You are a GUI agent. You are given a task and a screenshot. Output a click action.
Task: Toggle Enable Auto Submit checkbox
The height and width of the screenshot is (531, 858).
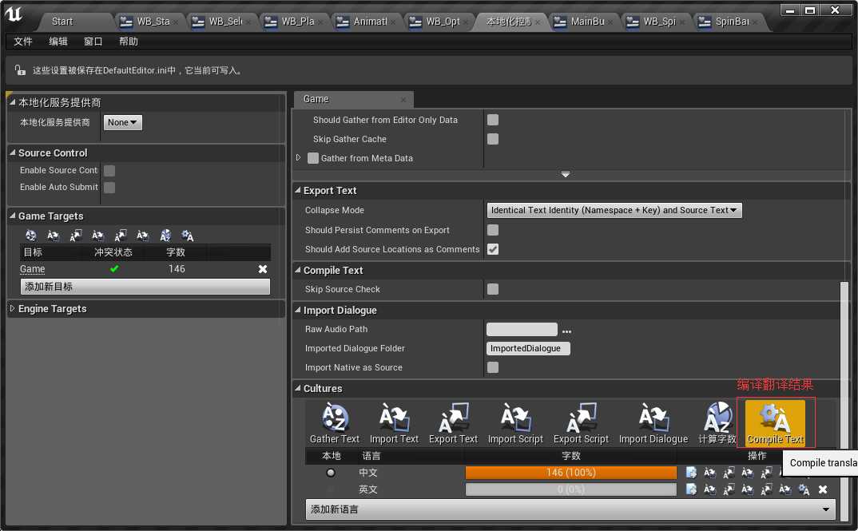[109, 188]
